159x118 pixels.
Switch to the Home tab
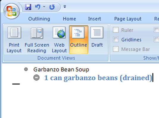click(x=69, y=19)
